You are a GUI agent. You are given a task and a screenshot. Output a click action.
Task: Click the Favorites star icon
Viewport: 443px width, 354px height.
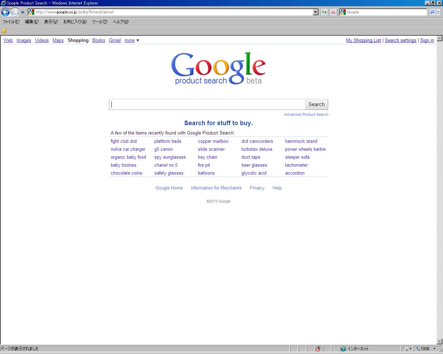(x=4, y=31)
